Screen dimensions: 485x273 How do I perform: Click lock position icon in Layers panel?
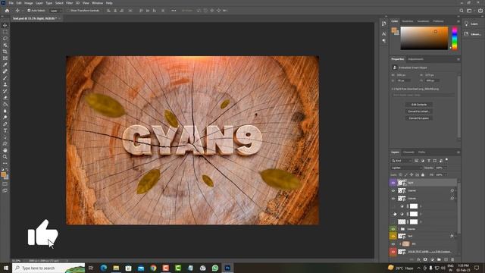[411, 175]
